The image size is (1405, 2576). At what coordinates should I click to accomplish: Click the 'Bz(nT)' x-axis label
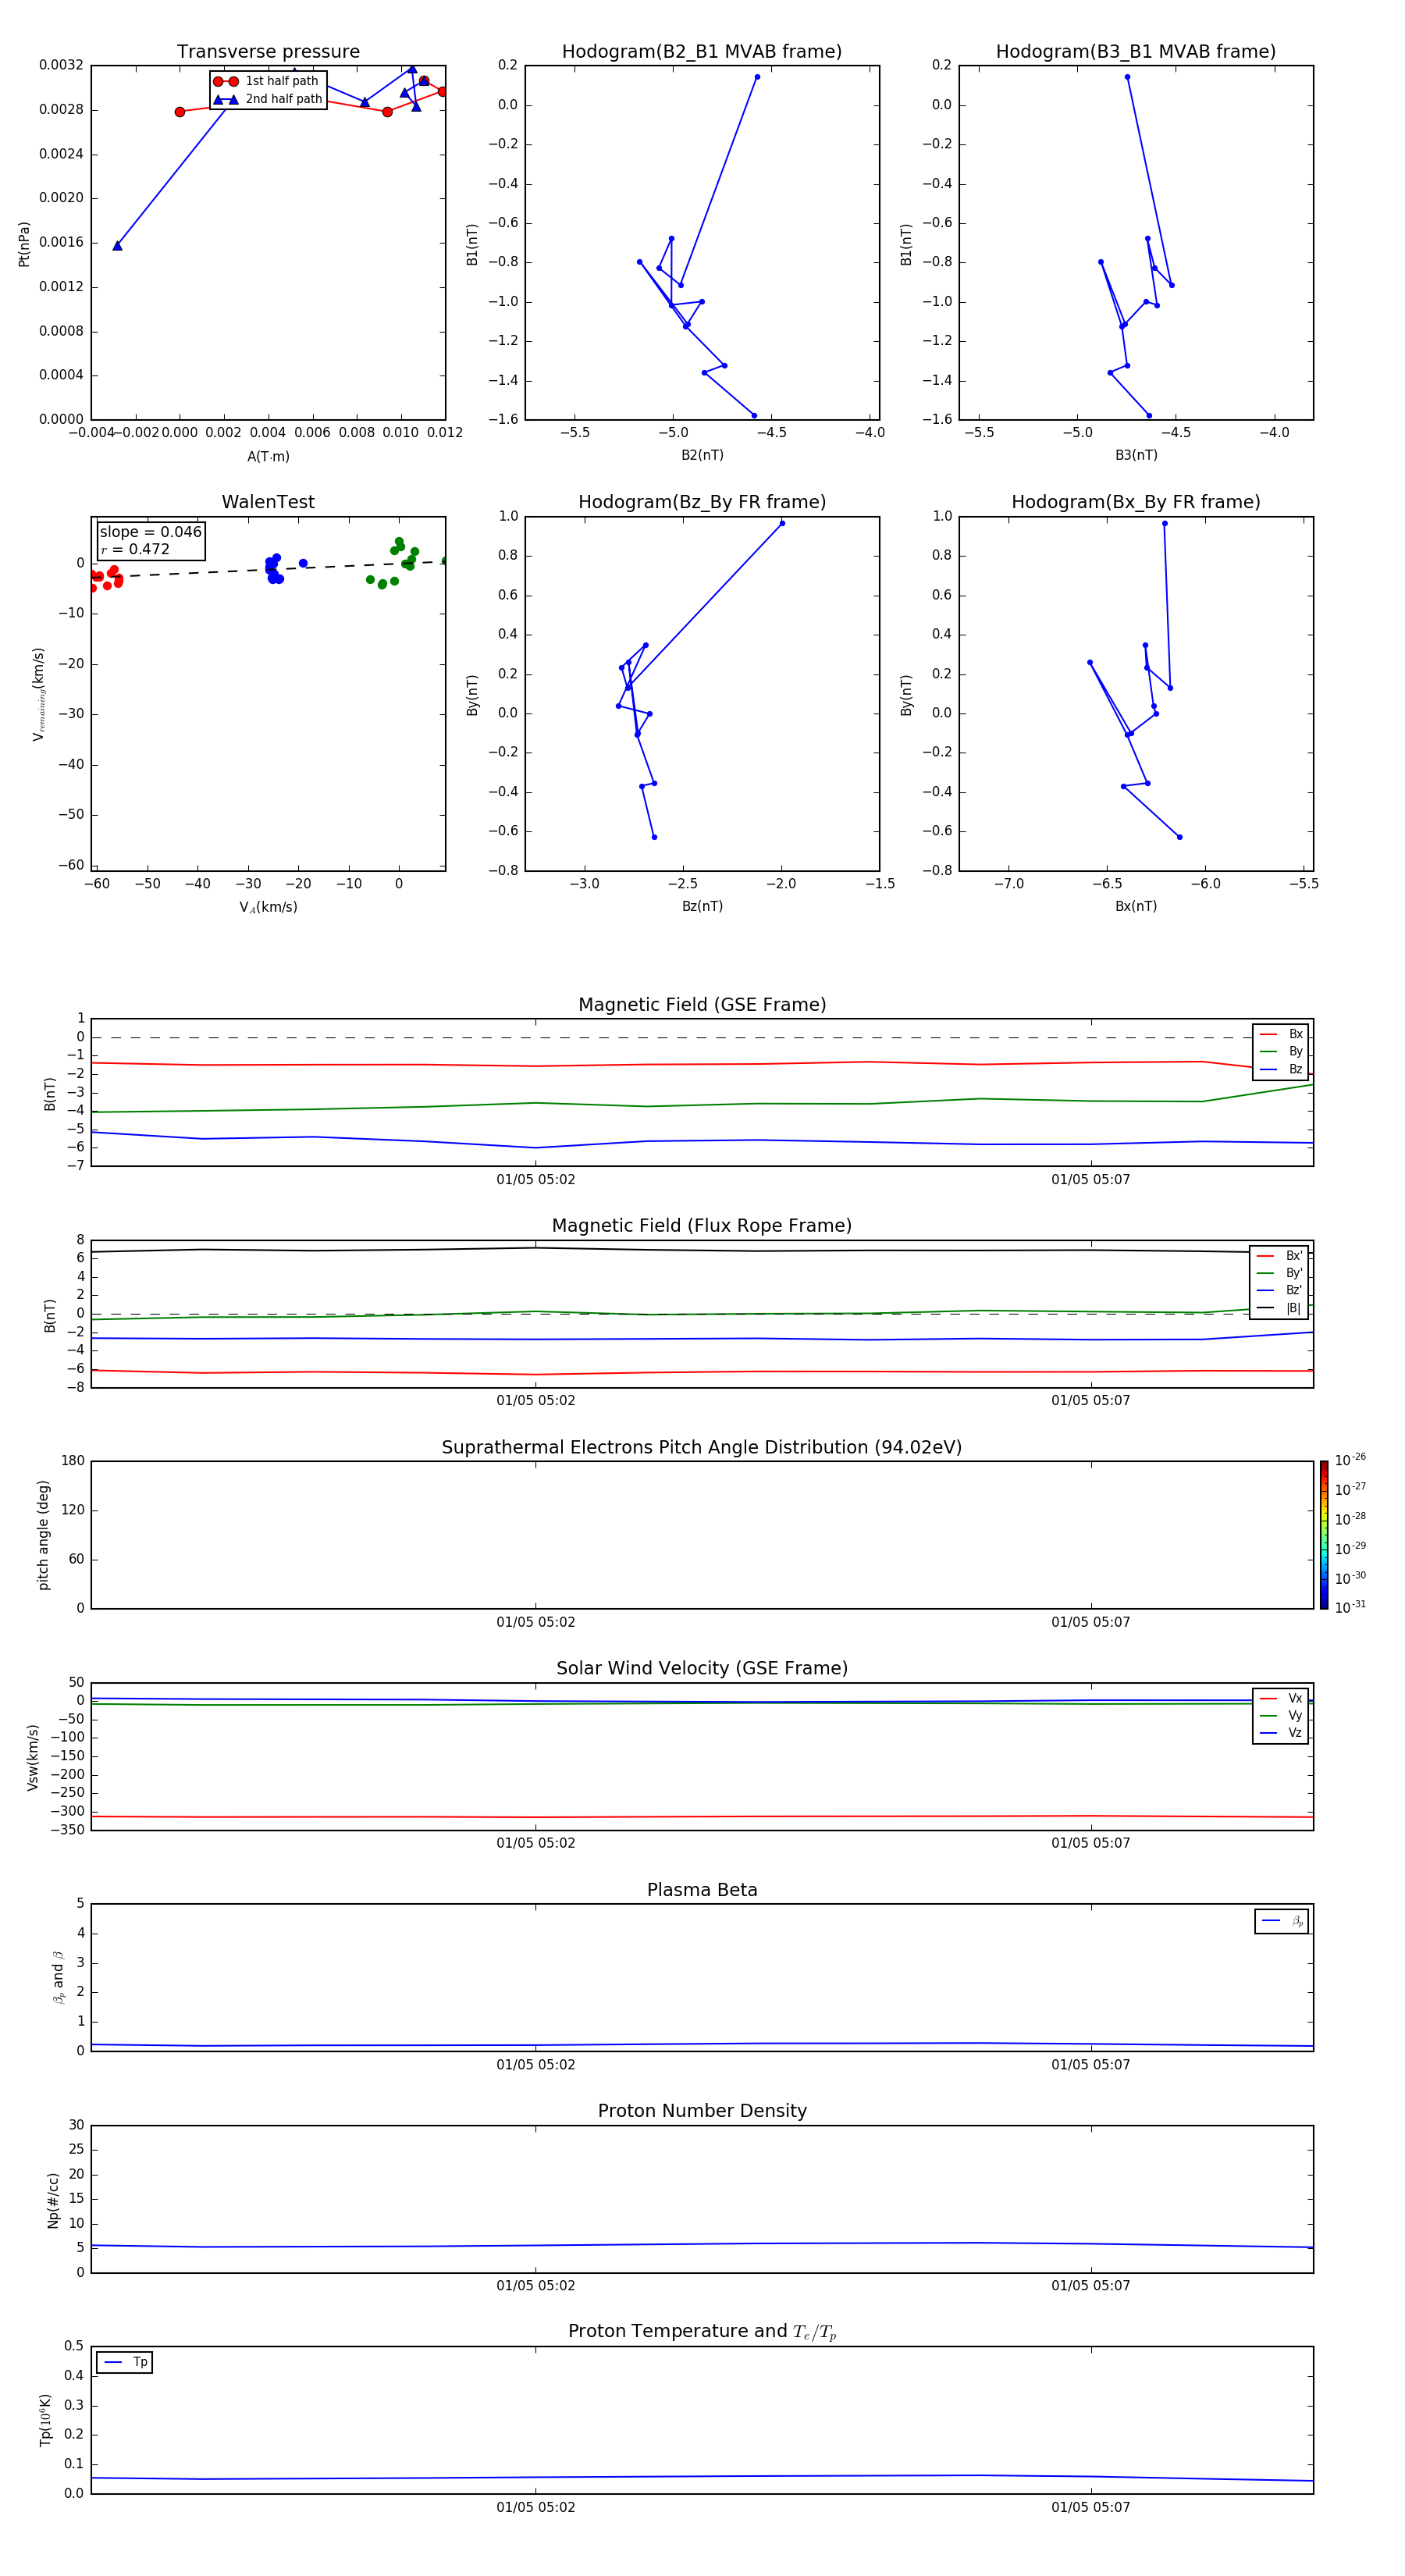tap(702, 906)
